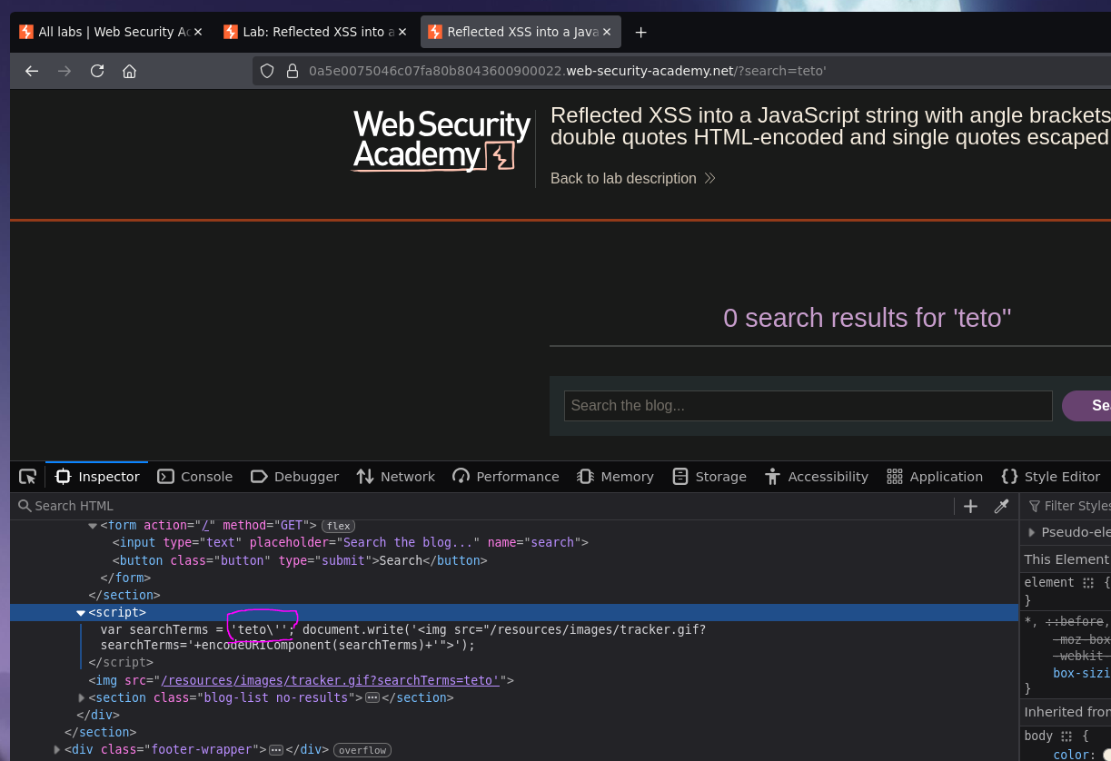Viewport: 1111px width, 761px height.
Task: Open the Style Editor panel
Action: (1050, 477)
